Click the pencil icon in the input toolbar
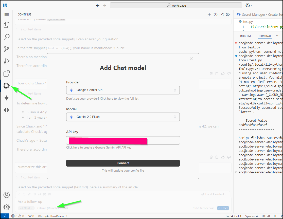Screen dimensions: 283x219 pos(29,194)
